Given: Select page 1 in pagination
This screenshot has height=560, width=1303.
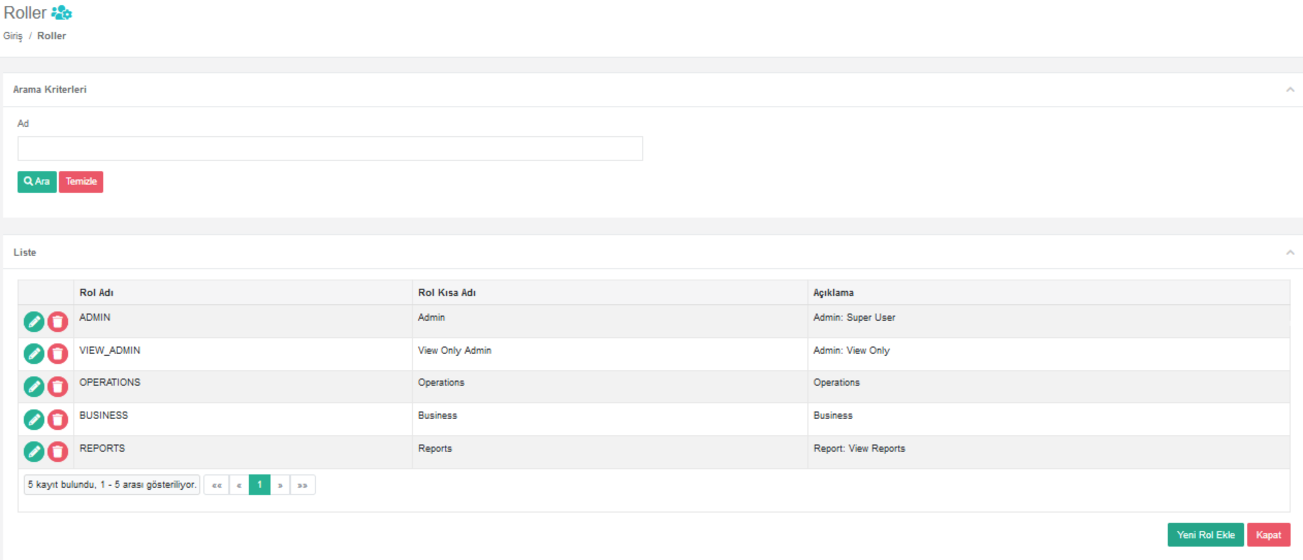Looking at the screenshot, I should [x=260, y=485].
